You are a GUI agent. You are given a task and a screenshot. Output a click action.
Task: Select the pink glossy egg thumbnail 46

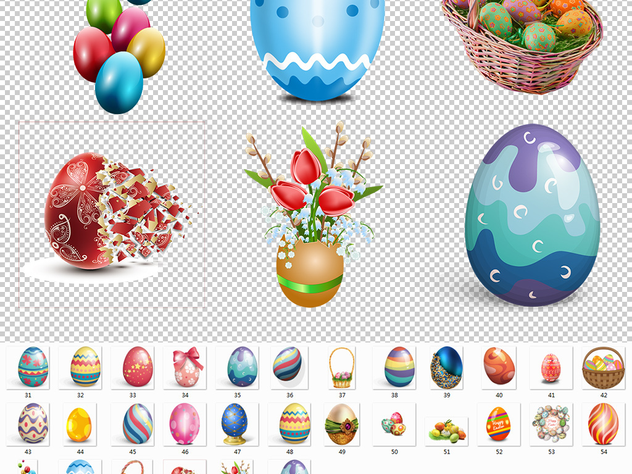(185, 425)
